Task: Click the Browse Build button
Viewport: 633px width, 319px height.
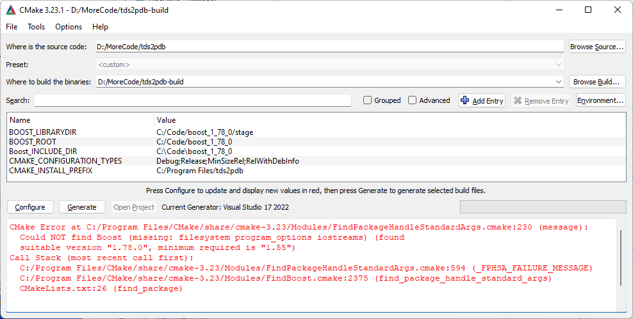Action: [x=597, y=82]
